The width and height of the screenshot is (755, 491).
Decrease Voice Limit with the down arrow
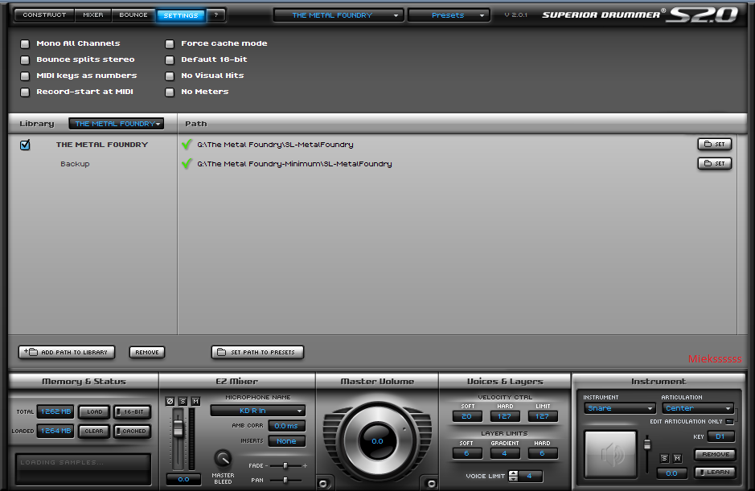[x=513, y=479]
